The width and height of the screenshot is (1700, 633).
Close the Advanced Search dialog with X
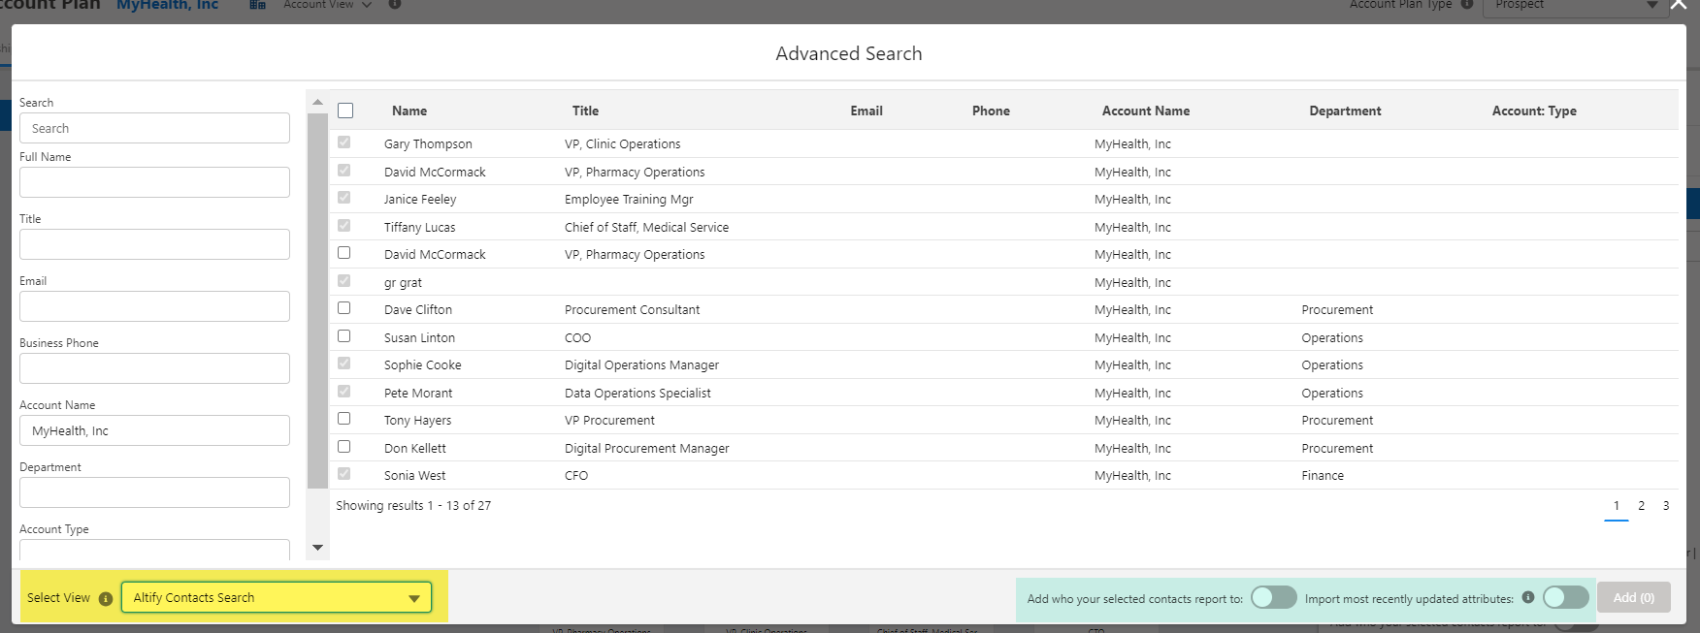[1678, 6]
